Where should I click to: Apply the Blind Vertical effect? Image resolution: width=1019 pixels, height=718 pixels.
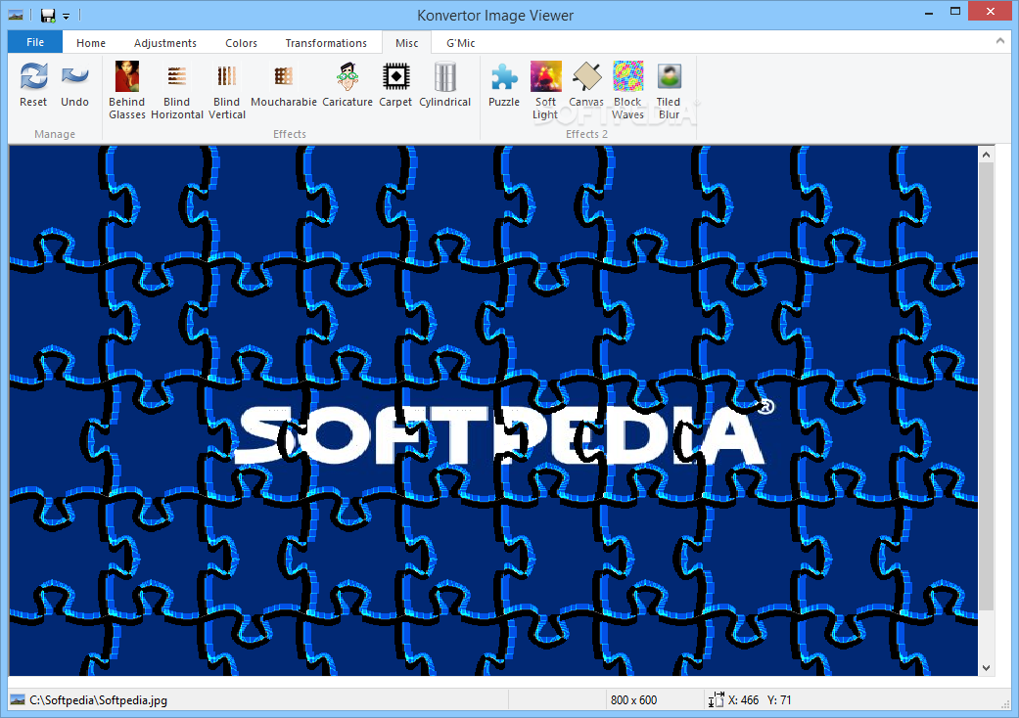[x=227, y=90]
